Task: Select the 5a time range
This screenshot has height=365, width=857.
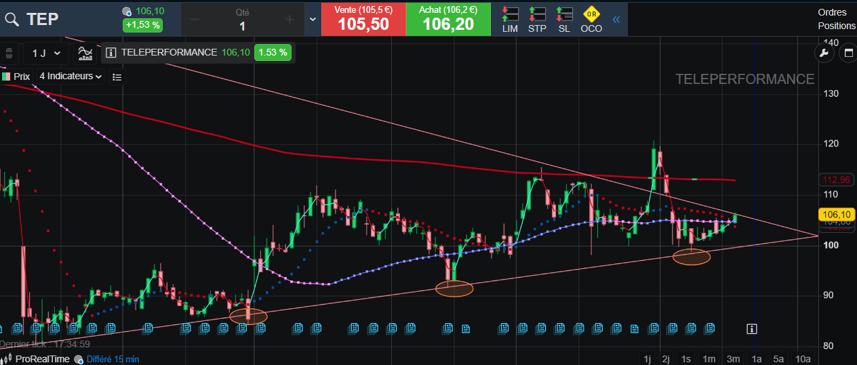Action: click(x=778, y=358)
